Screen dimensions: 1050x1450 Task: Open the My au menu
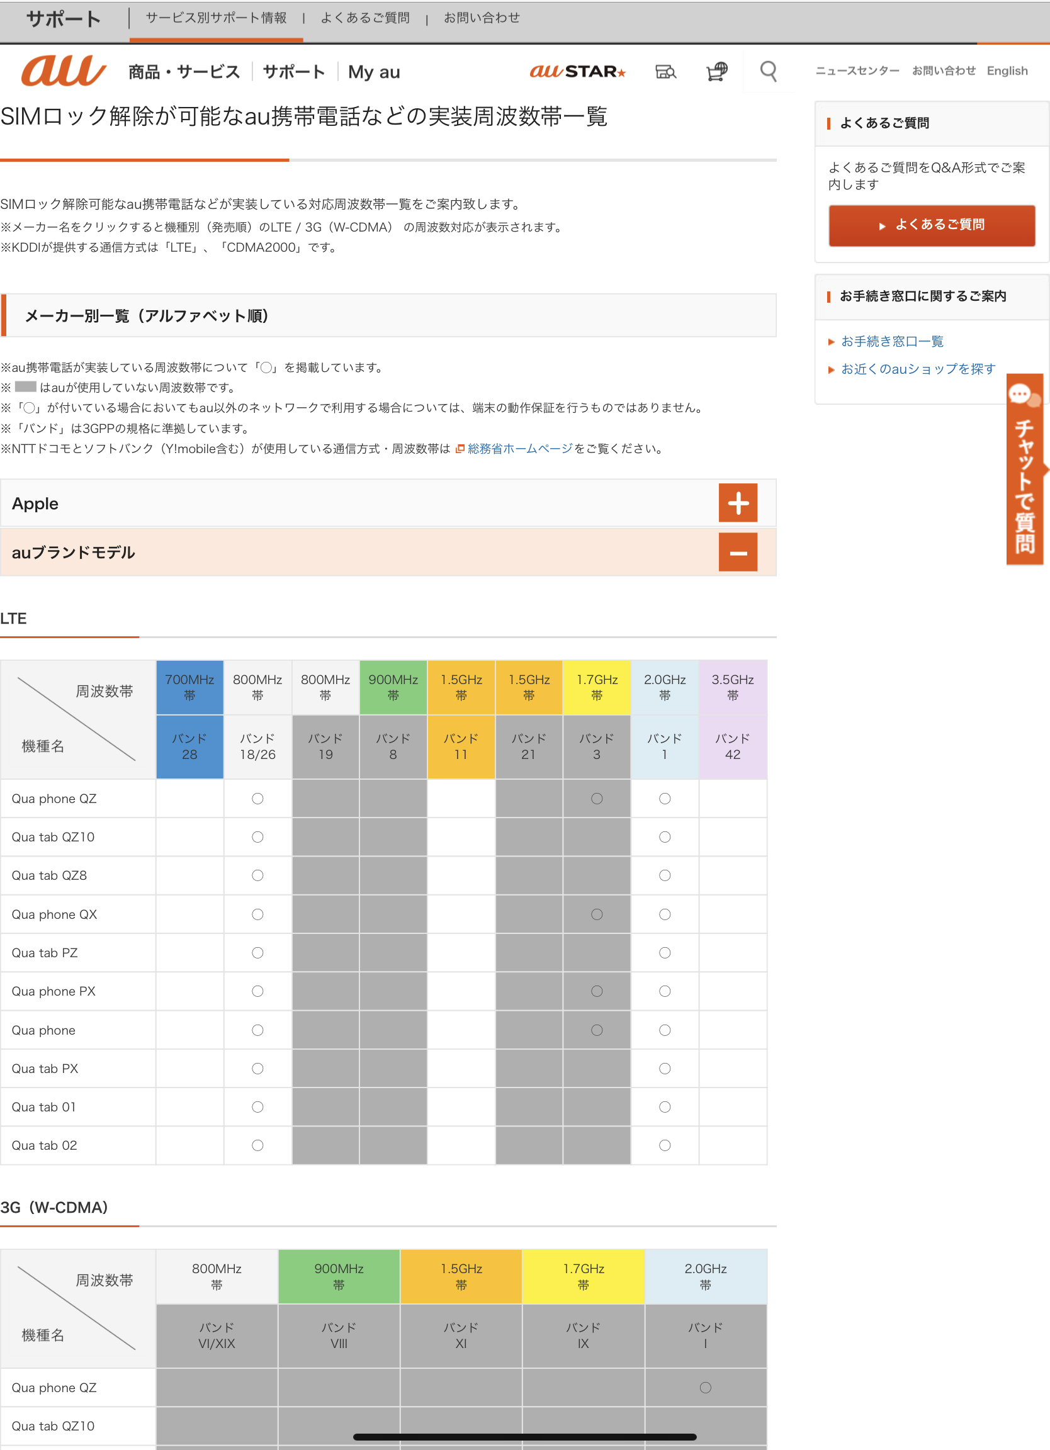tap(374, 72)
